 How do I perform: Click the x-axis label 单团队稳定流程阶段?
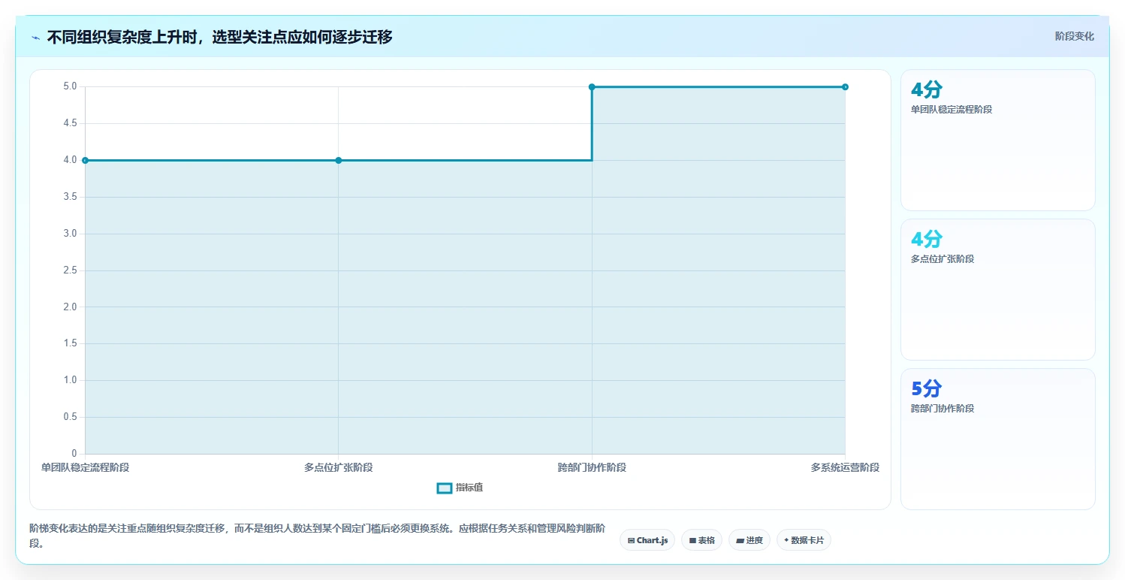(85, 467)
